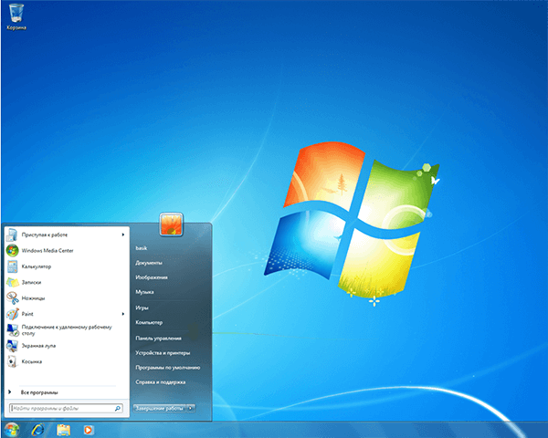Click the Все программы label
Screen dimensions: 548x438
click(x=39, y=392)
